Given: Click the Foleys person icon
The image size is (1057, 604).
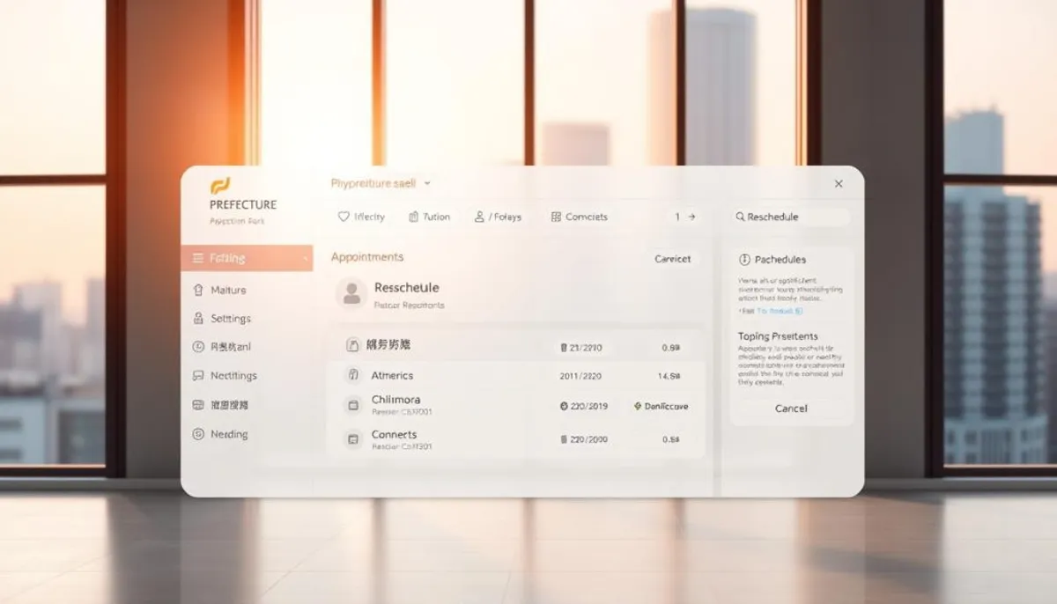Looking at the screenshot, I should [x=478, y=217].
